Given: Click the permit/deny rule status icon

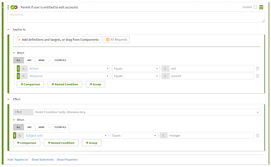Looking at the screenshot, I should coord(14,7).
